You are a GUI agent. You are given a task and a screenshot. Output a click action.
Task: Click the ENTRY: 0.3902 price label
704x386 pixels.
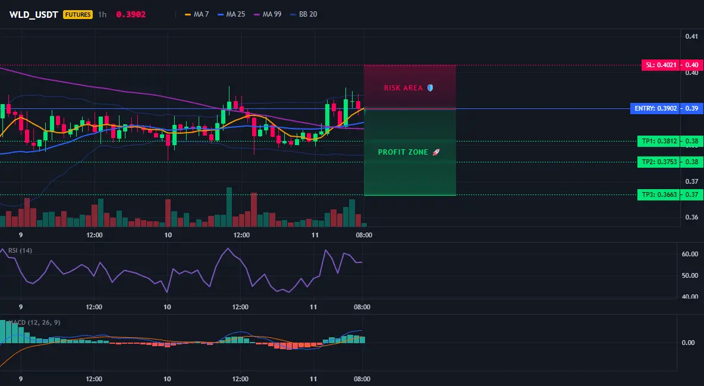point(655,108)
